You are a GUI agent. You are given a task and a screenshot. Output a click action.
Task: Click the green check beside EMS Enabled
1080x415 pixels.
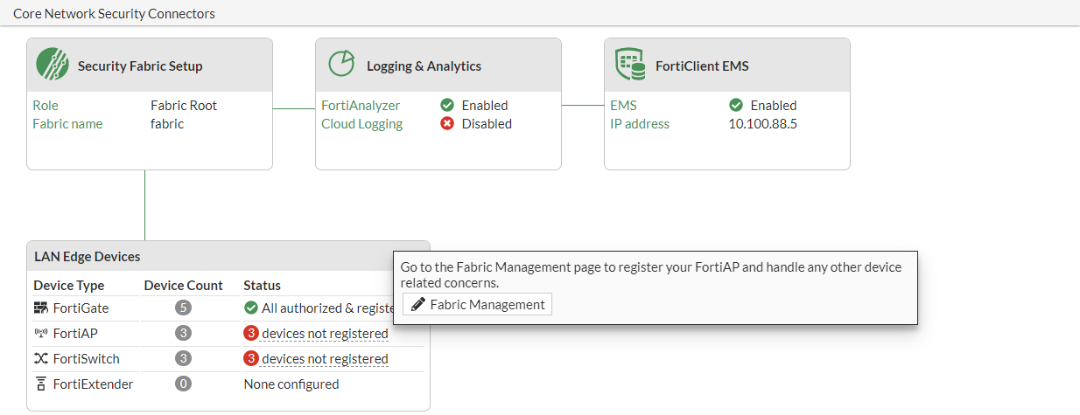736,105
